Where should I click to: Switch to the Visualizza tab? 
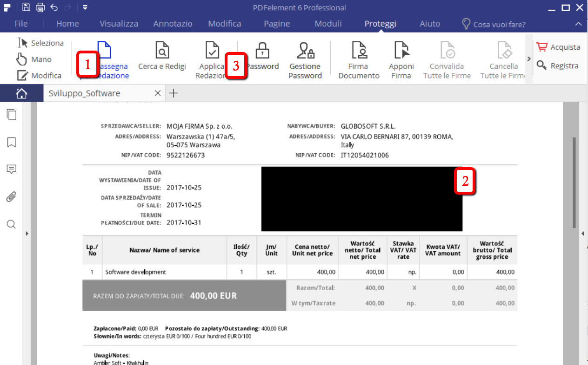(x=119, y=24)
